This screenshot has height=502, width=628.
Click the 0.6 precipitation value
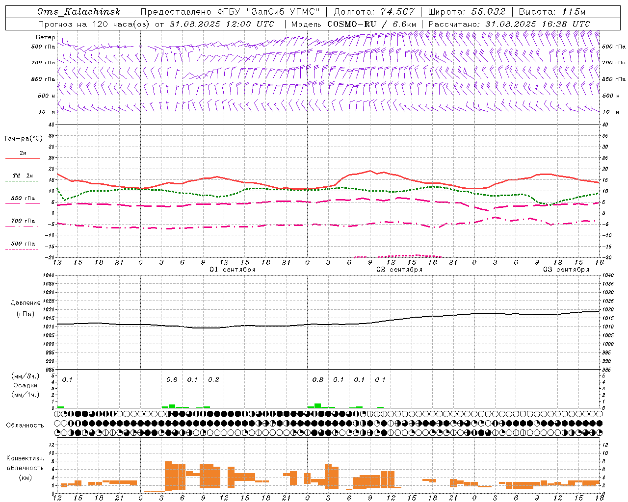click(172, 380)
